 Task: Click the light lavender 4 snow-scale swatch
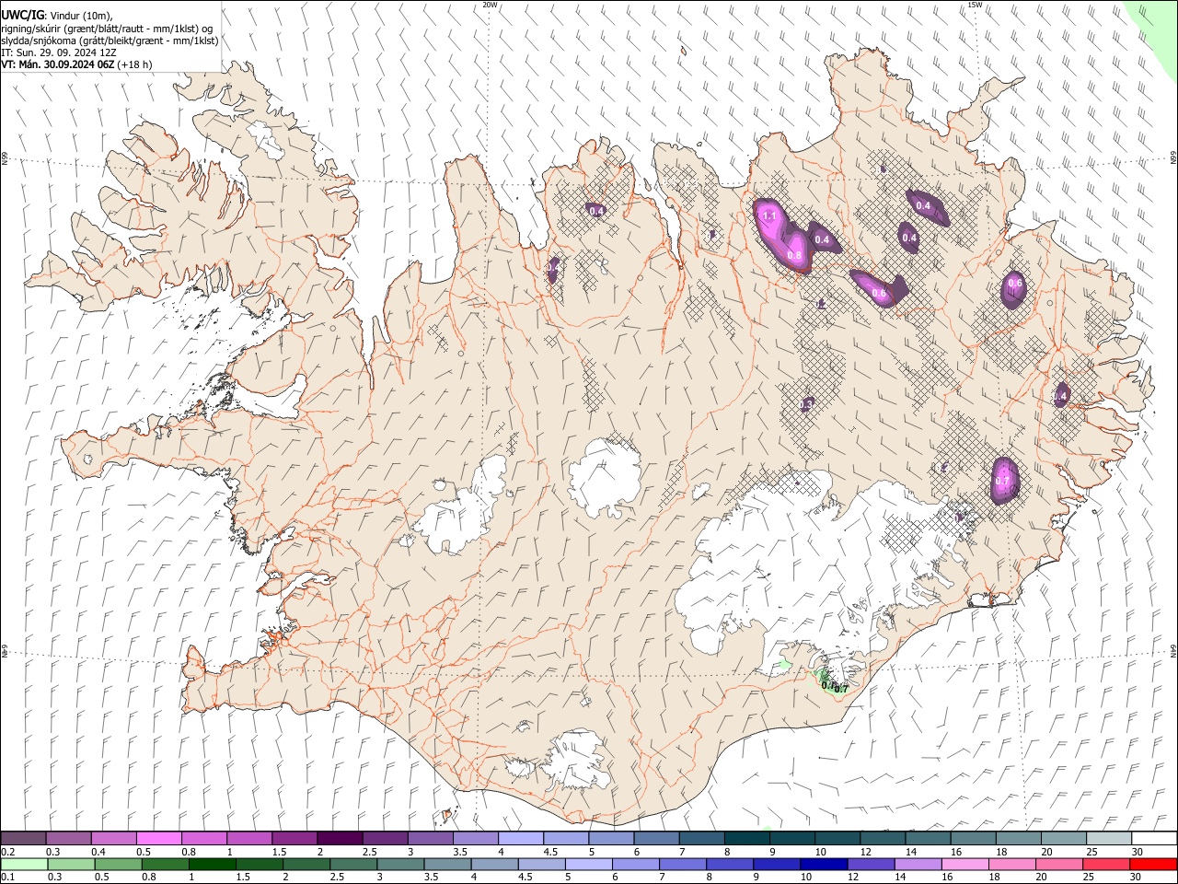tap(520, 839)
